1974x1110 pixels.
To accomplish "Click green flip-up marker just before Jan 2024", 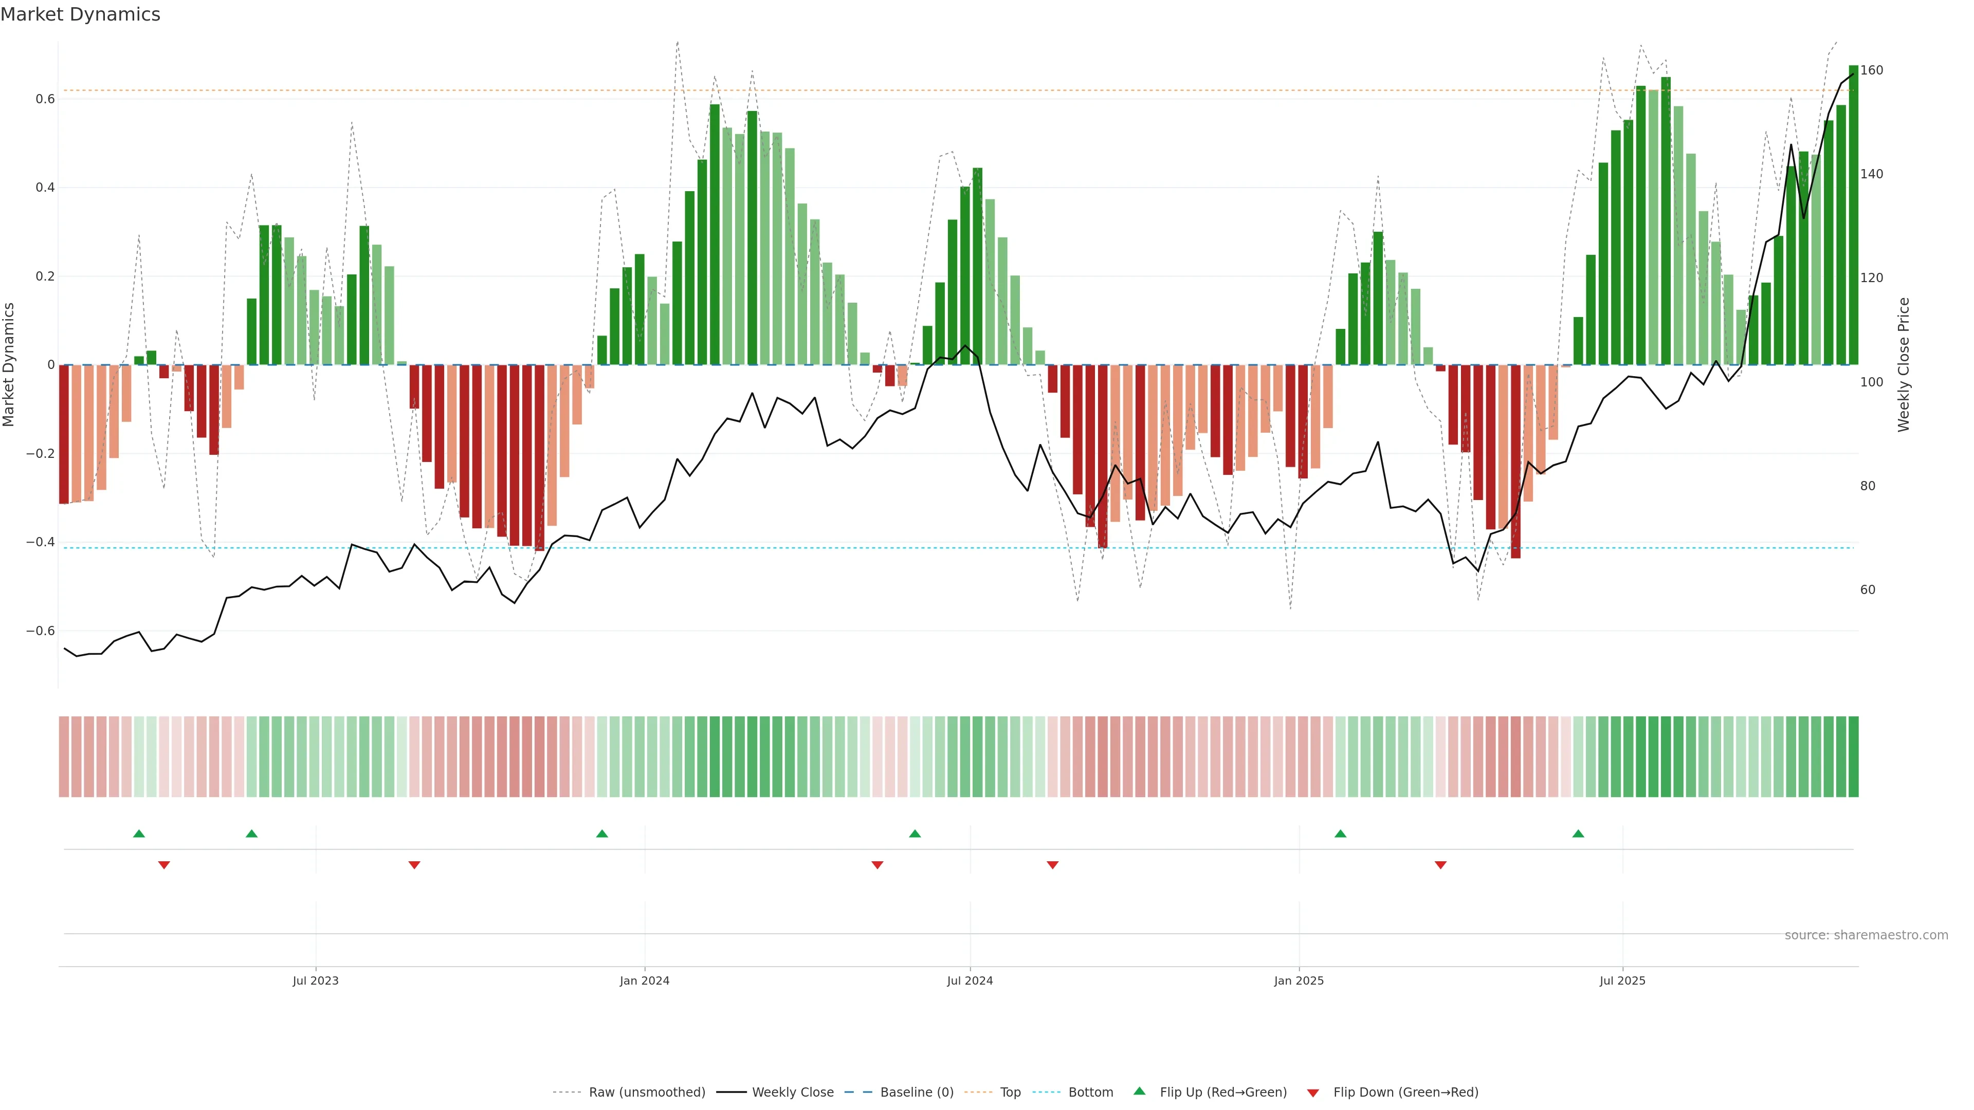I will click(601, 834).
